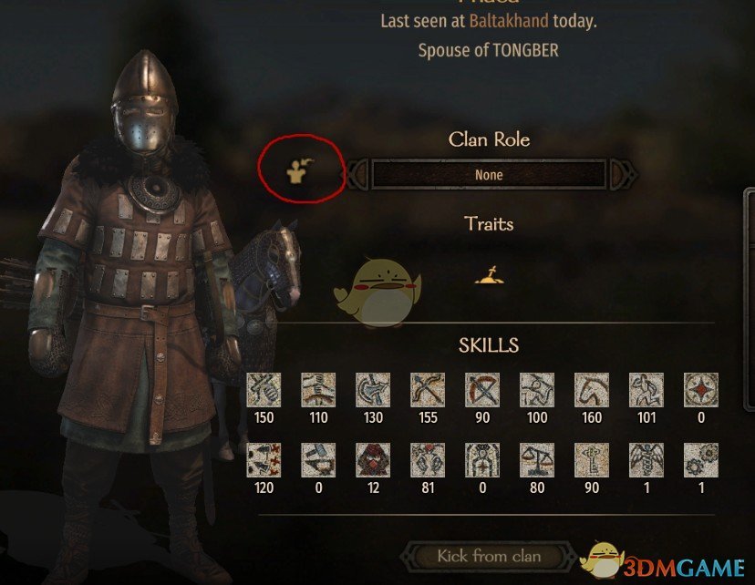Screen dimensions: 755x585
Task: Click the Trade scales skill icon
Action: pyautogui.click(x=537, y=460)
